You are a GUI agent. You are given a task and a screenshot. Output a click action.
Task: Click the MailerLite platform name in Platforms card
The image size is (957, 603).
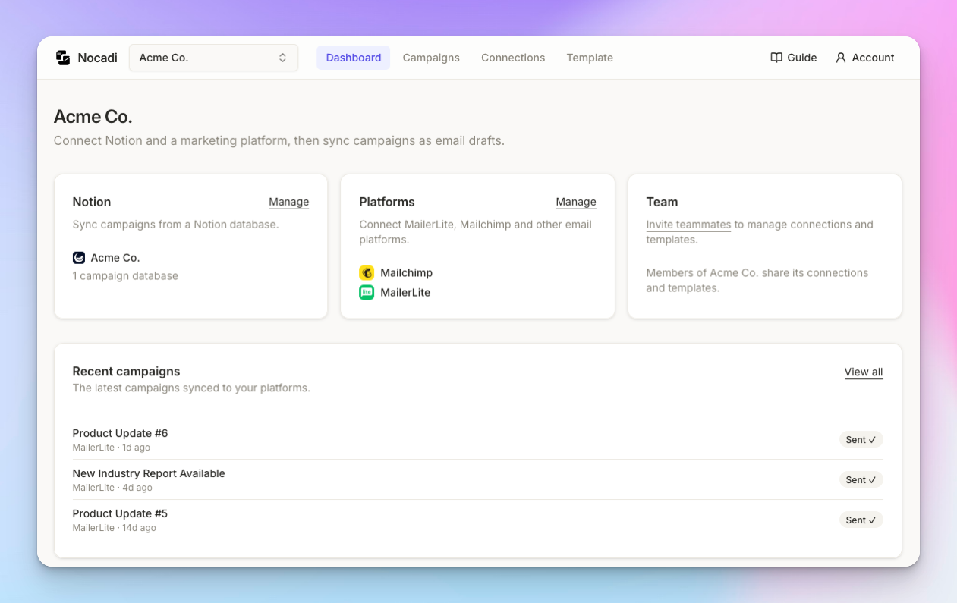pyautogui.click(x=405, y=293)
